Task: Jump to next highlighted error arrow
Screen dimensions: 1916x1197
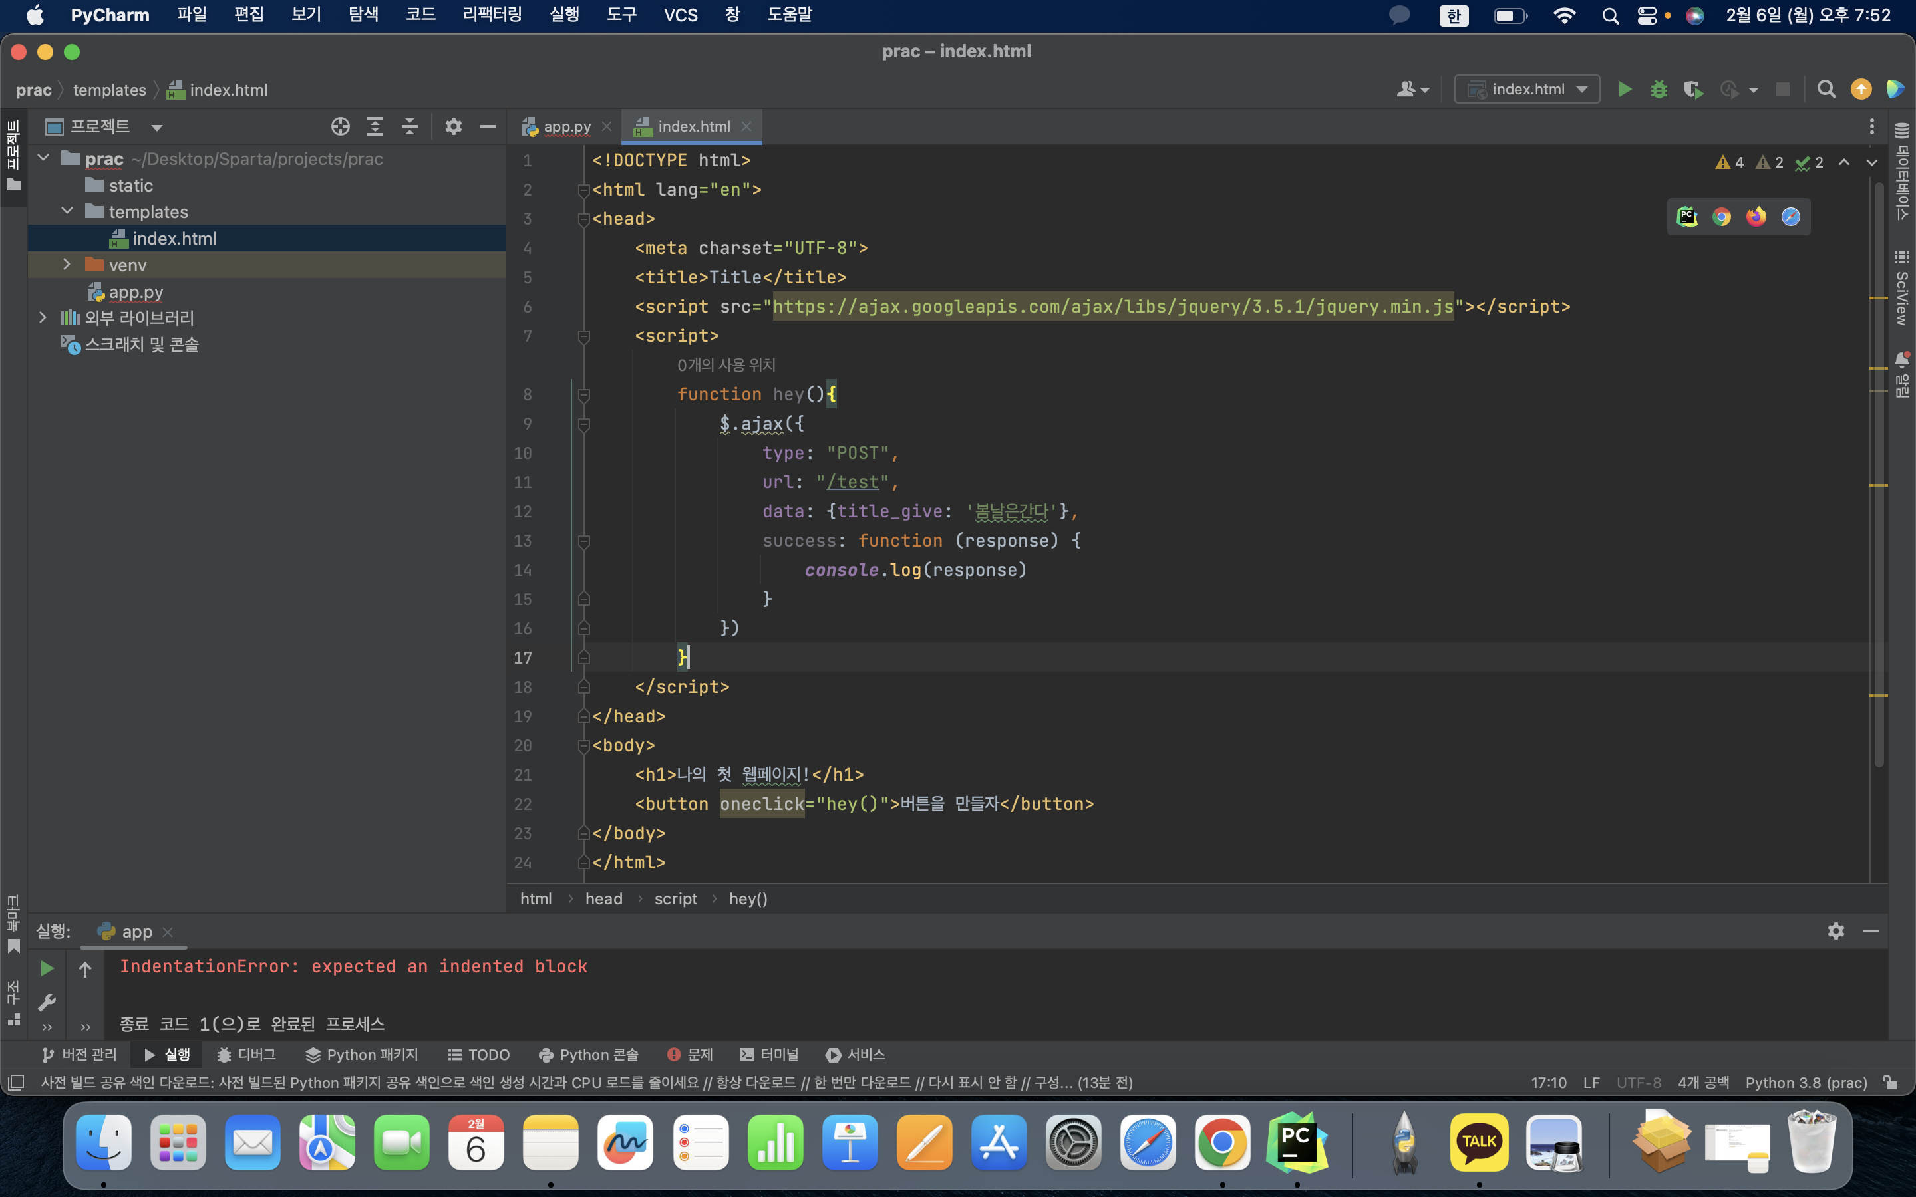Action: [1871, 162]
